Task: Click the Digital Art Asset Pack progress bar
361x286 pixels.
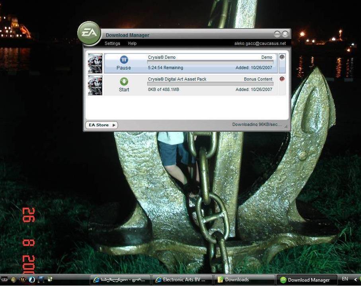Action: (210, 84)
